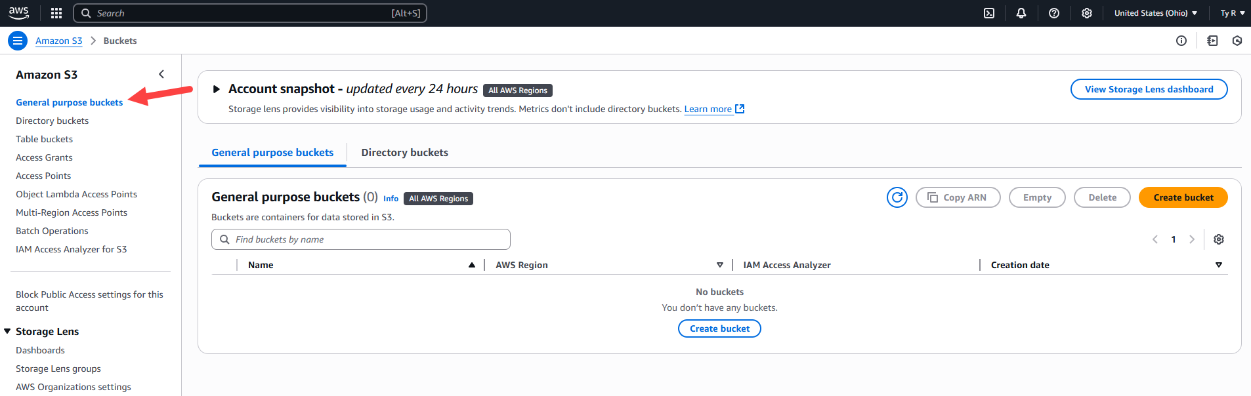Click the Copy ARN button
The image size is (1251, 396).
click(958, 197)
